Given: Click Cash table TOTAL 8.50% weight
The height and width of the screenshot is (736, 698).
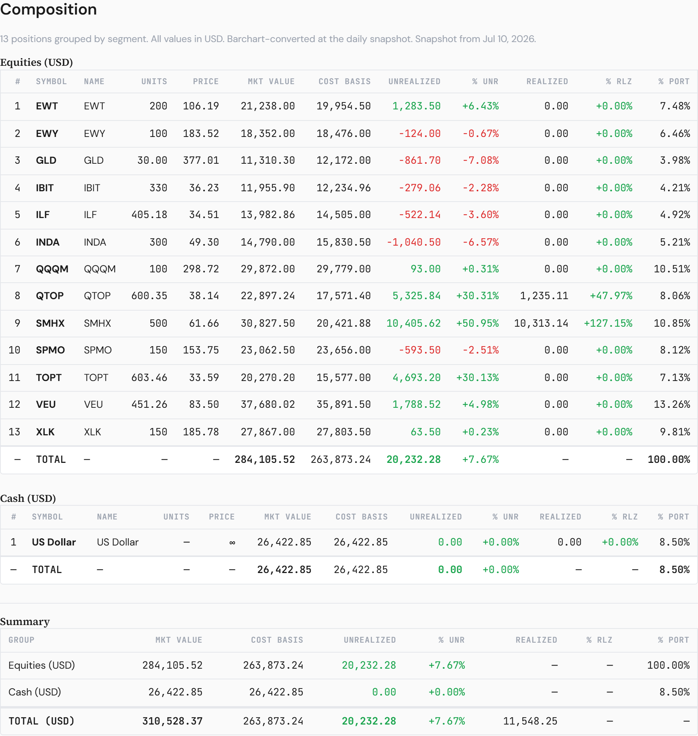Looking at the screenshot, I should click(x=675, y=570).
